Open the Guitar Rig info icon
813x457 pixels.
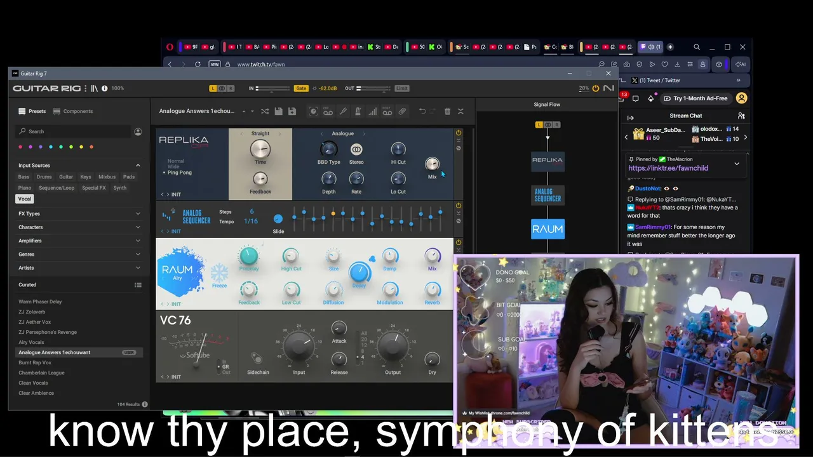tap(105, 88)
